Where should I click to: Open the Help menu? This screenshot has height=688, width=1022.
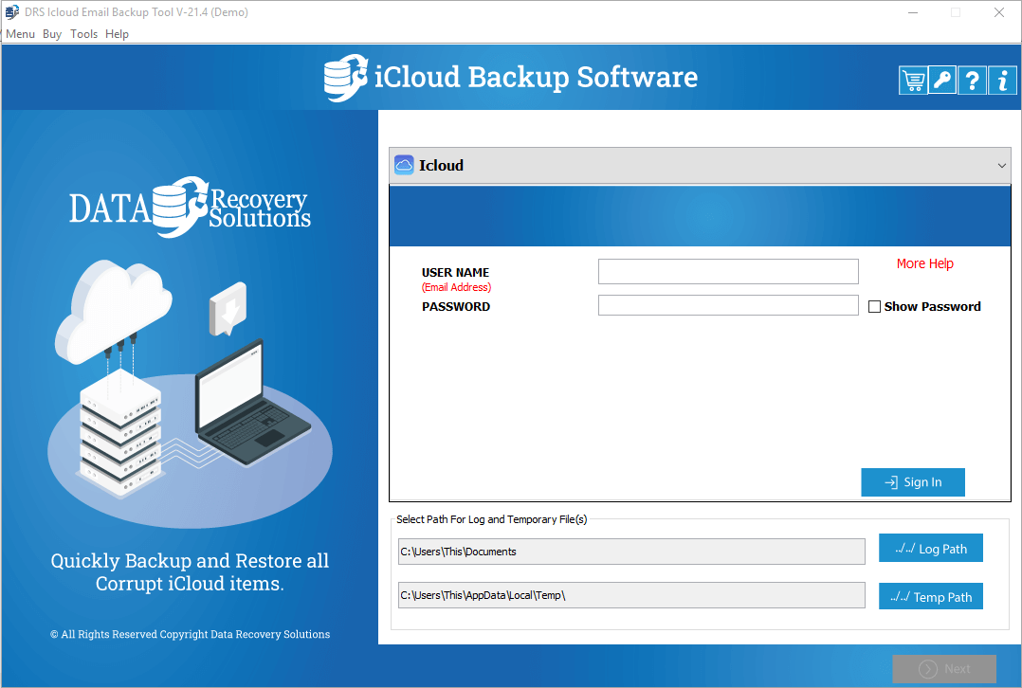tap(118, 34)
